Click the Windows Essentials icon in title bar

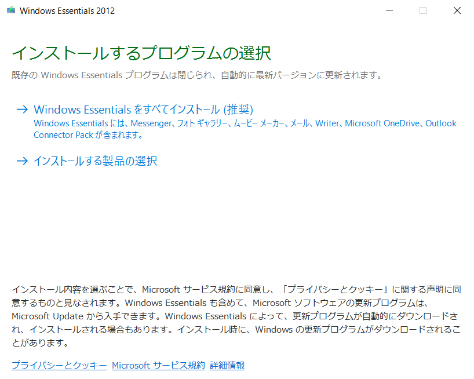coord(11,10)
